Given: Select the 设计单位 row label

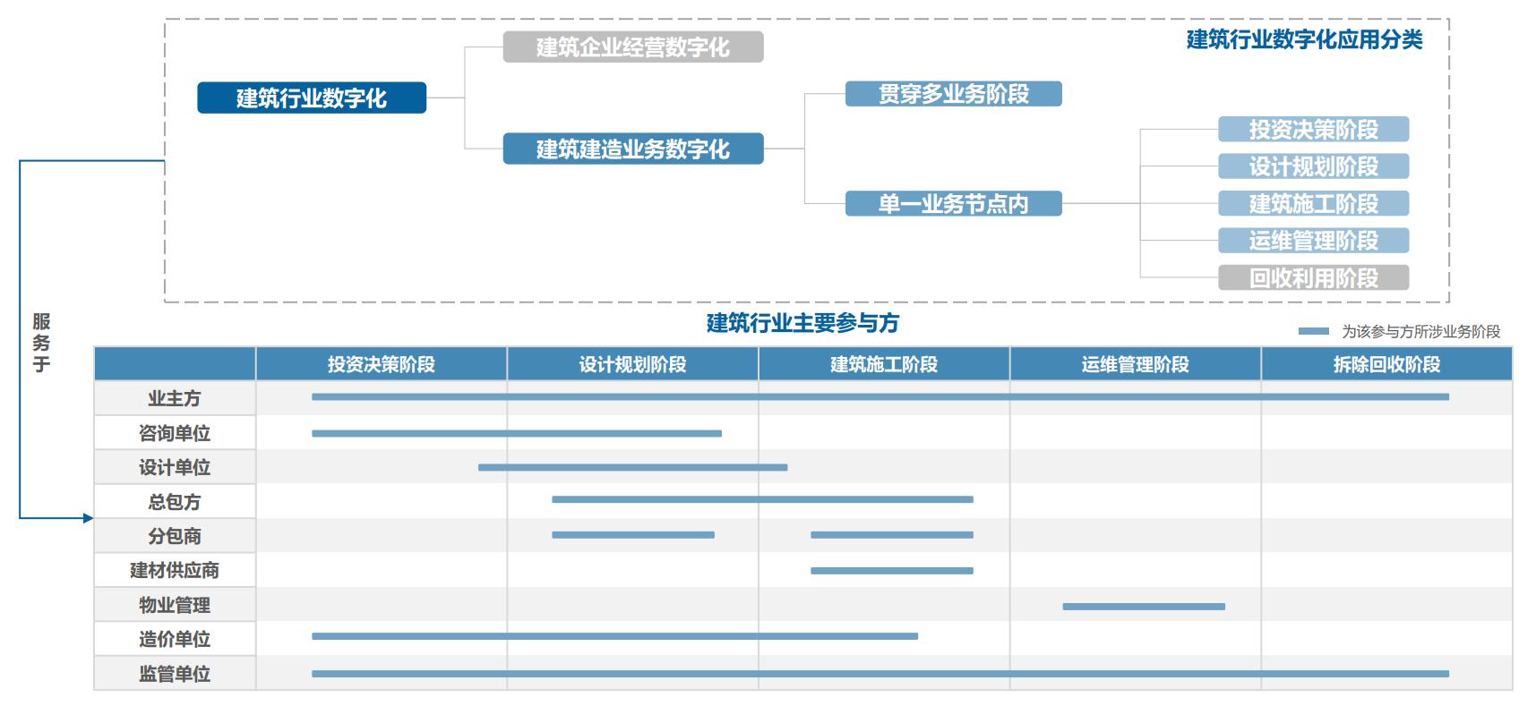Looking at the screenshot, I should click(175, 467).
